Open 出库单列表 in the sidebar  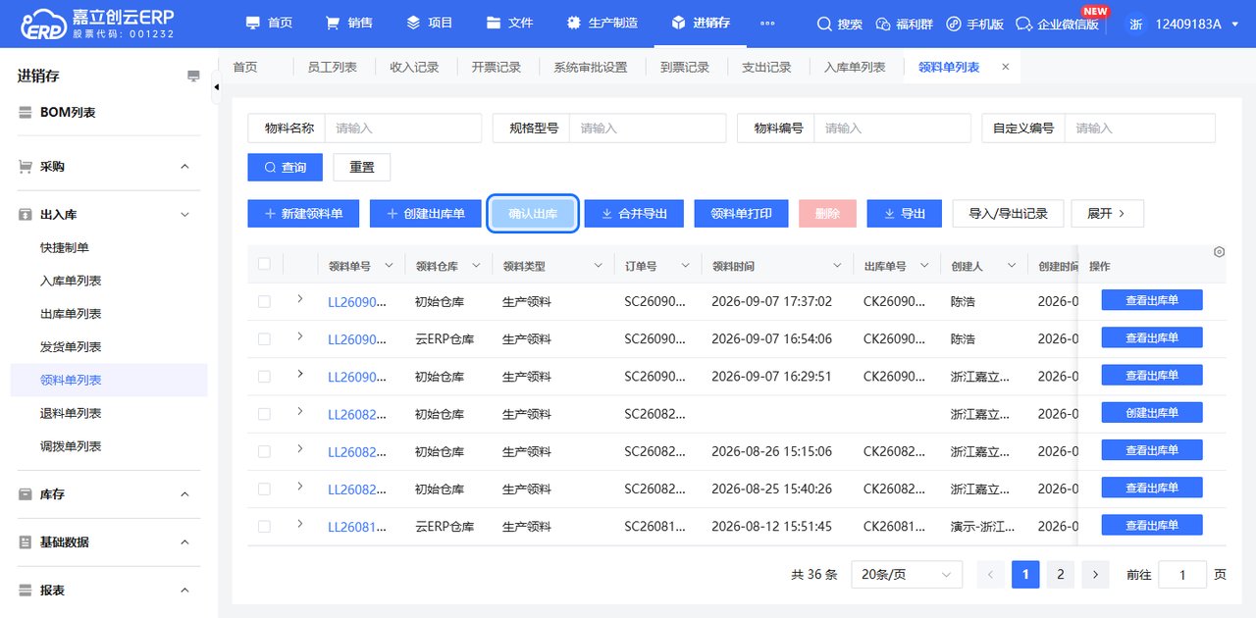(x=71, y=314)
